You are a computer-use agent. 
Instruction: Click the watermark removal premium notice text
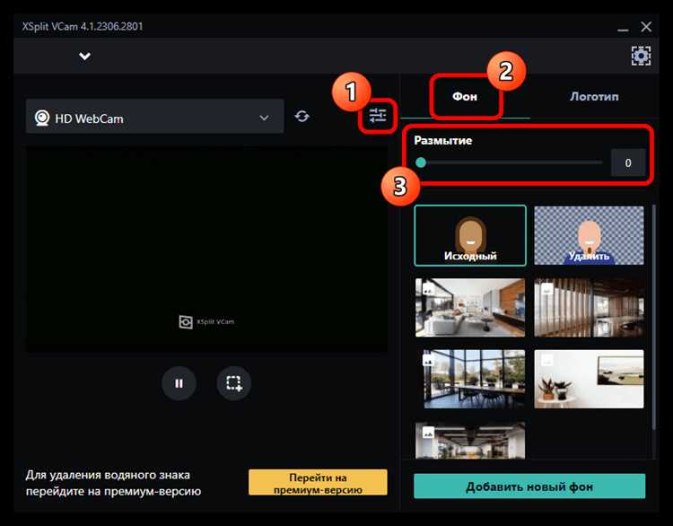point(113,483)
